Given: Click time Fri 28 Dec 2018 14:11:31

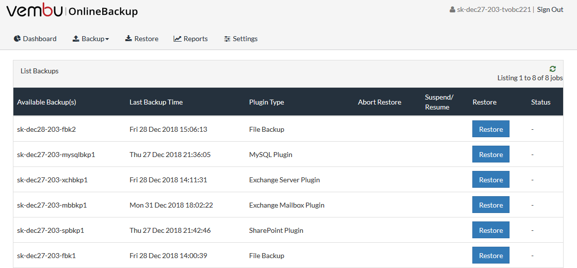Looking at the screenshot, I should (168, 180).
